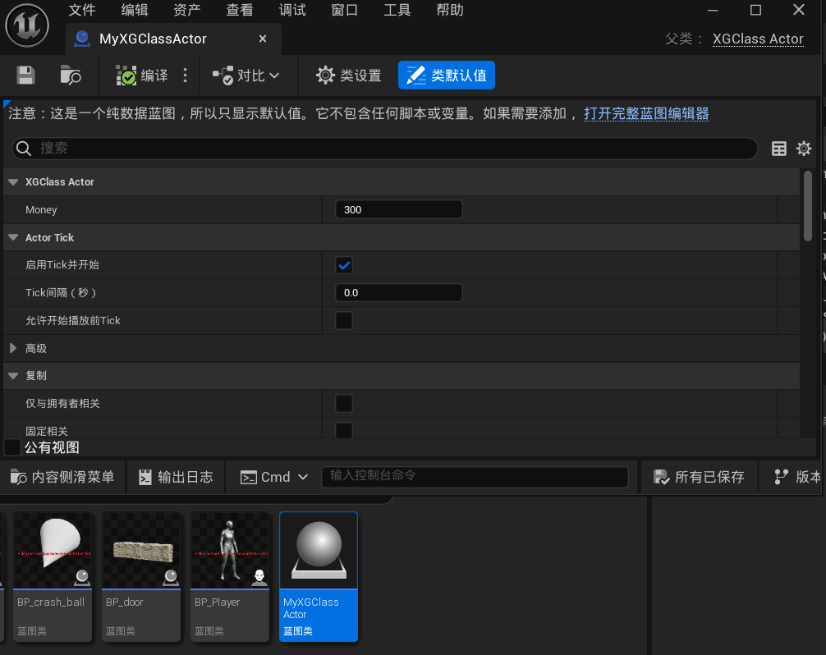Open the search options gear icon
The image size is (826, 655).
[x=803, y=149]
